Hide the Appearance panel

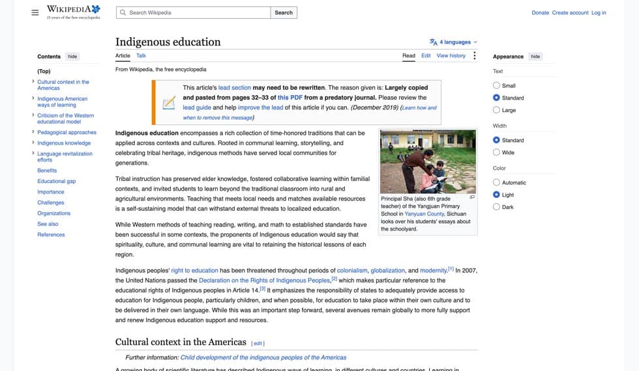click(x=535, y=57)
